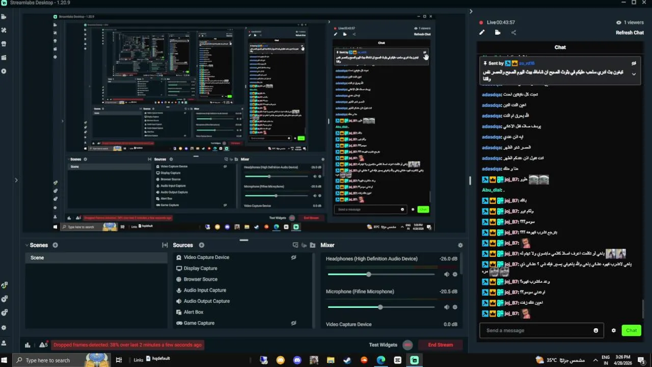
Task: Open Task View on the taskbar
Action: coord(119,360)
